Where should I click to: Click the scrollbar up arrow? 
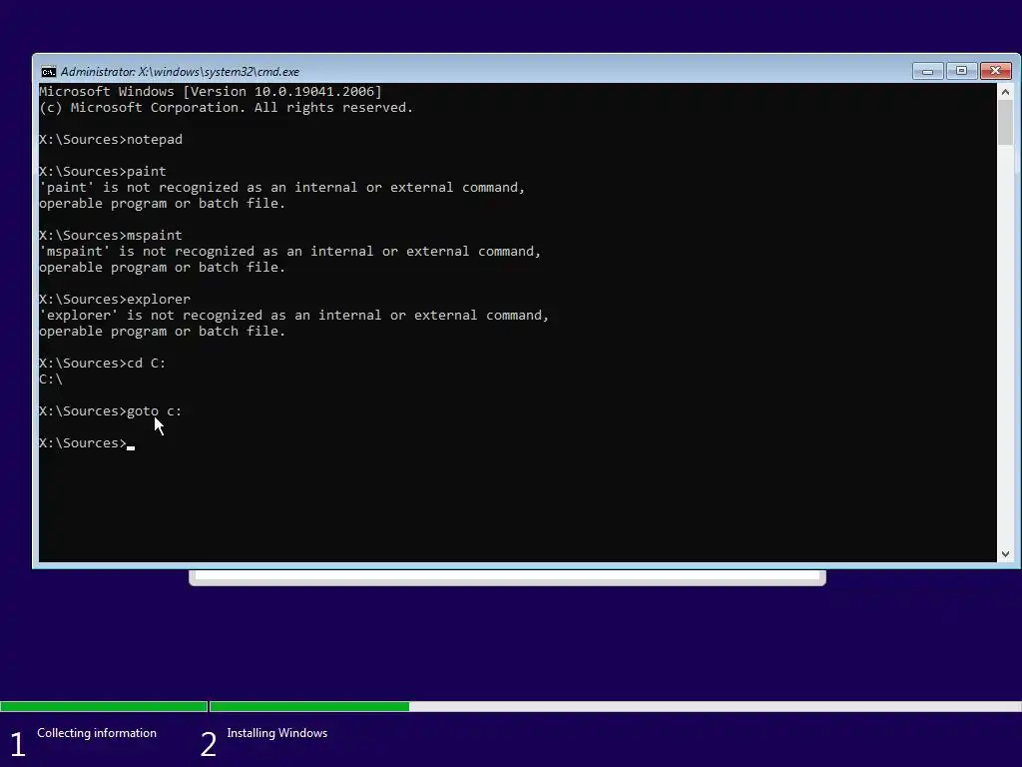(1005, 92)
